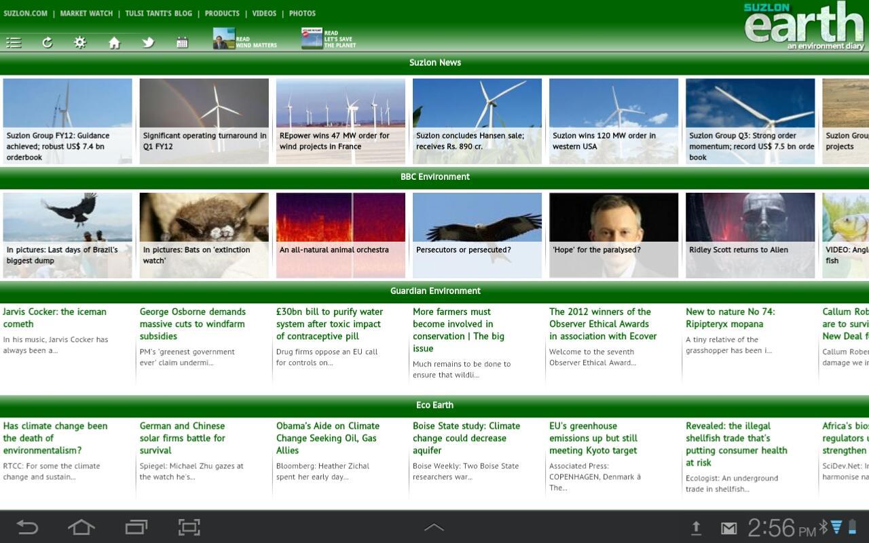Open Ridley Scott returns to Alien
869x543 pixels.
coord(750,235)
